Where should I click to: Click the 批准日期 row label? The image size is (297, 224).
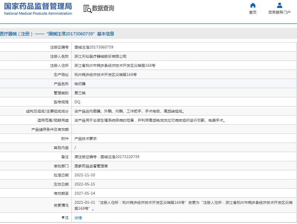(x=61, y=175)
